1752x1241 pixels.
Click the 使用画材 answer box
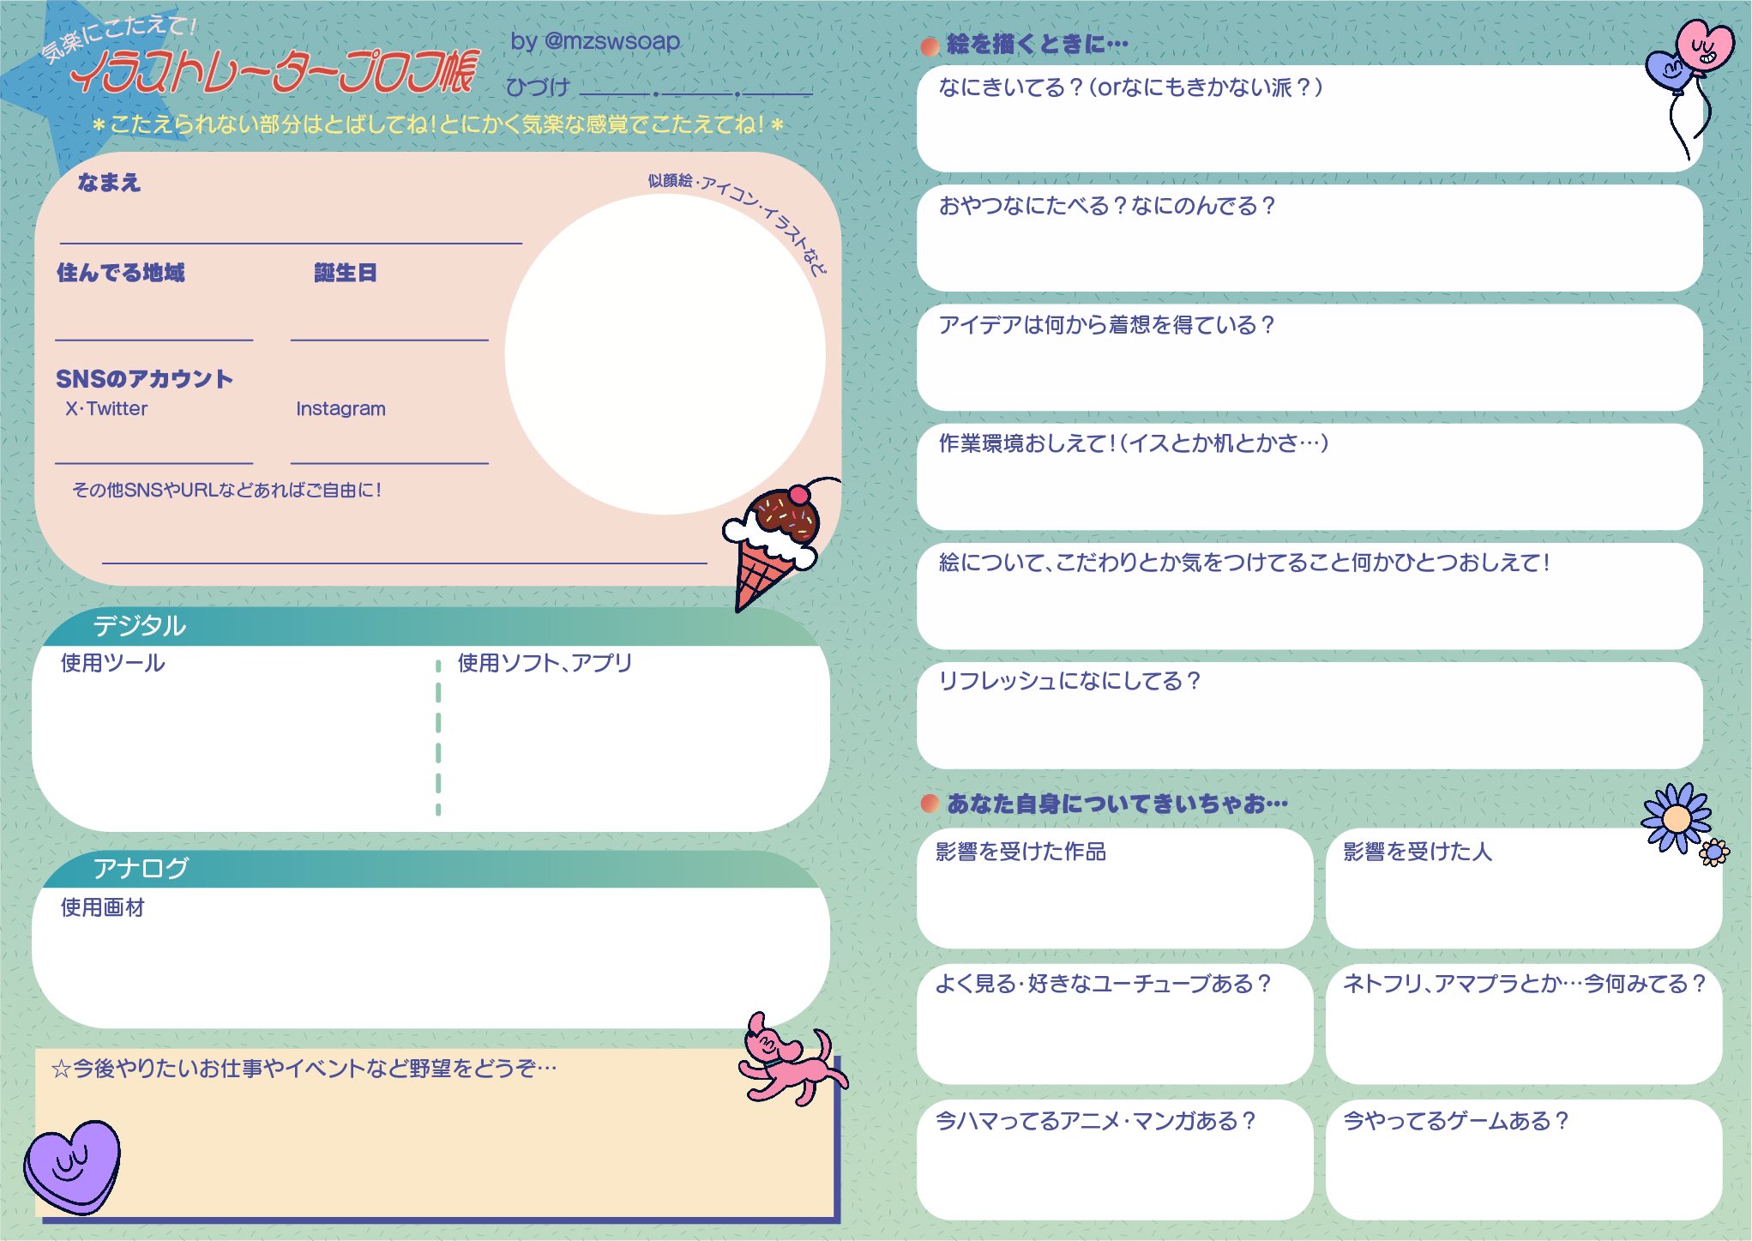pos(430,957)
